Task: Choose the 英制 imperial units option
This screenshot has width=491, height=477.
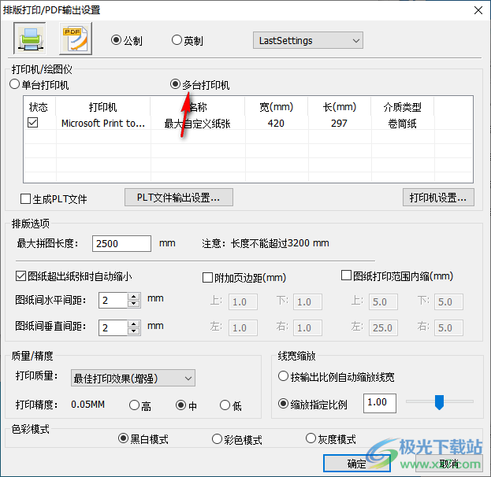Action: point(188,40)
